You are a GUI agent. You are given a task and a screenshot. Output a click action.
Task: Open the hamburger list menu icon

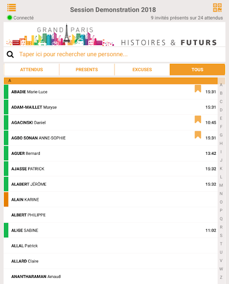point(12,8)
